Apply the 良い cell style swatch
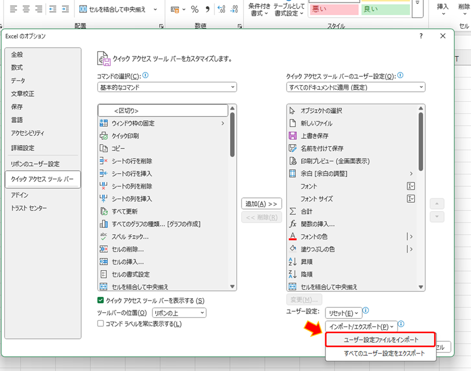471x371 pixels. 385,9
